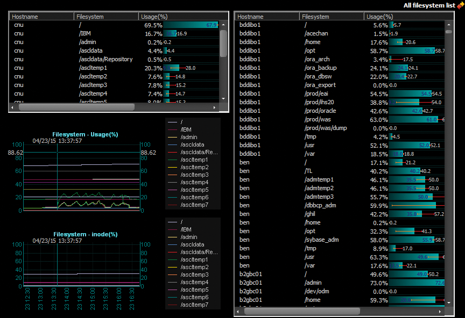Screen dimensions: 465x318
Task: Sort the left table by Usage(%) column
Action: 154,16
